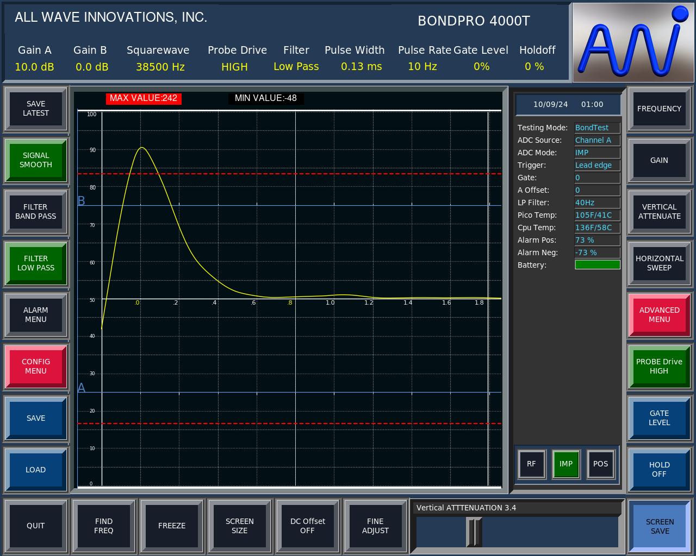Click the Cpu Temp 136F/58C value
This screenshot has height=556, width=696.
[597, 228]
